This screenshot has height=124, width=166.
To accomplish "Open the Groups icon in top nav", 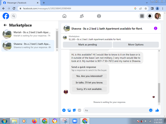I will click(x=99, y=16).
